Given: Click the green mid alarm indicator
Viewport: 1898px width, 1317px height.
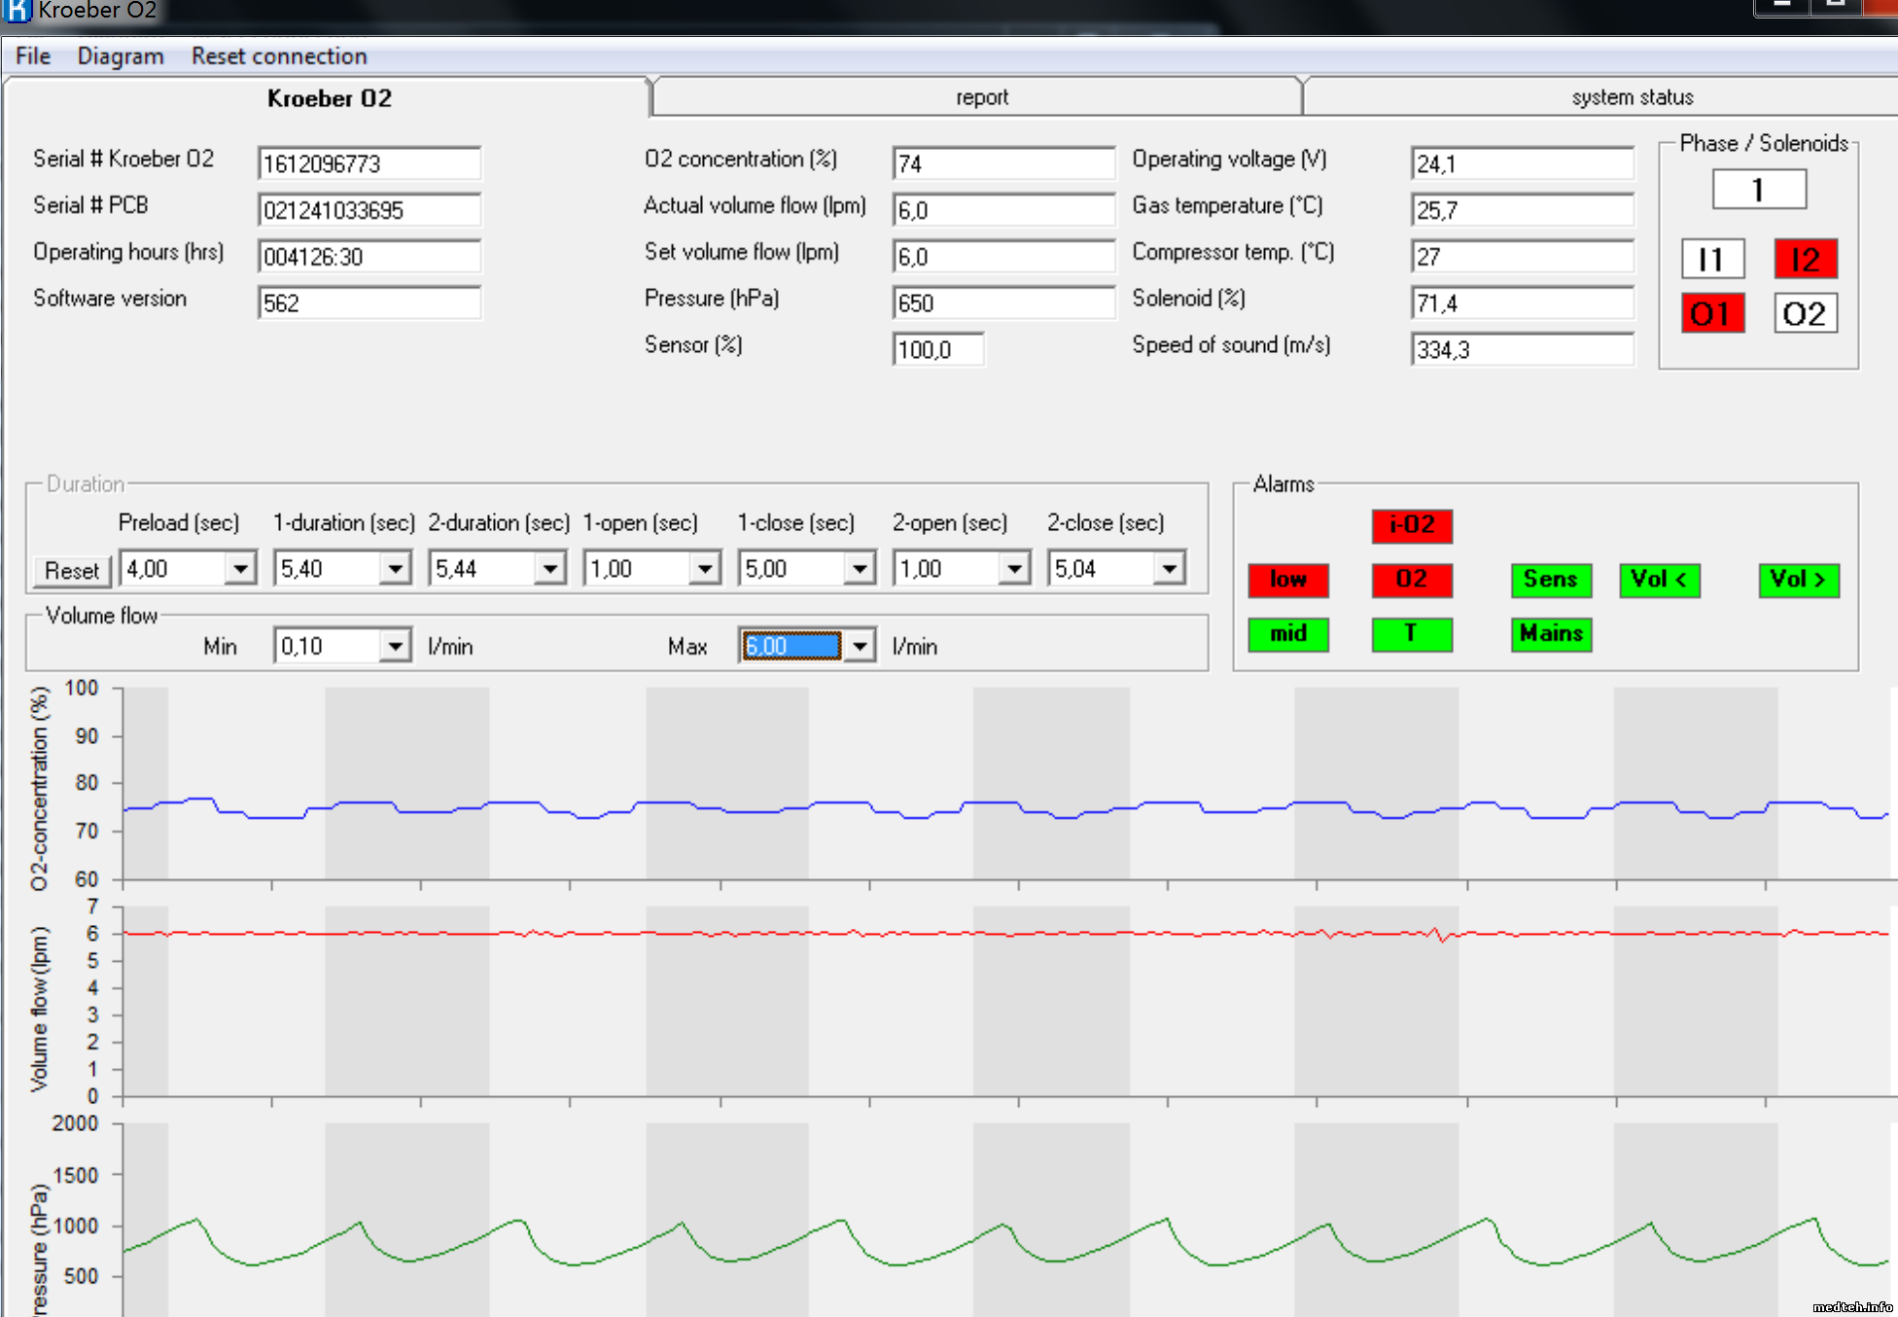Looking at the screenshot, I should [1287, 634].
